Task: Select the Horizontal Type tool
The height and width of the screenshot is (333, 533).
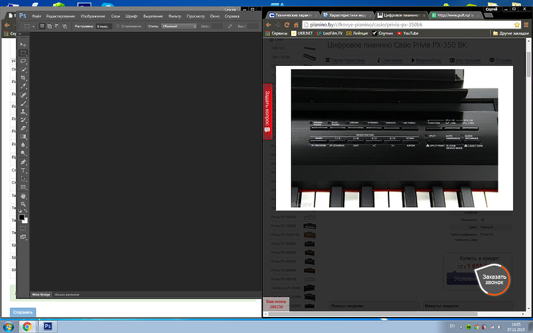Action: point(23,170)
